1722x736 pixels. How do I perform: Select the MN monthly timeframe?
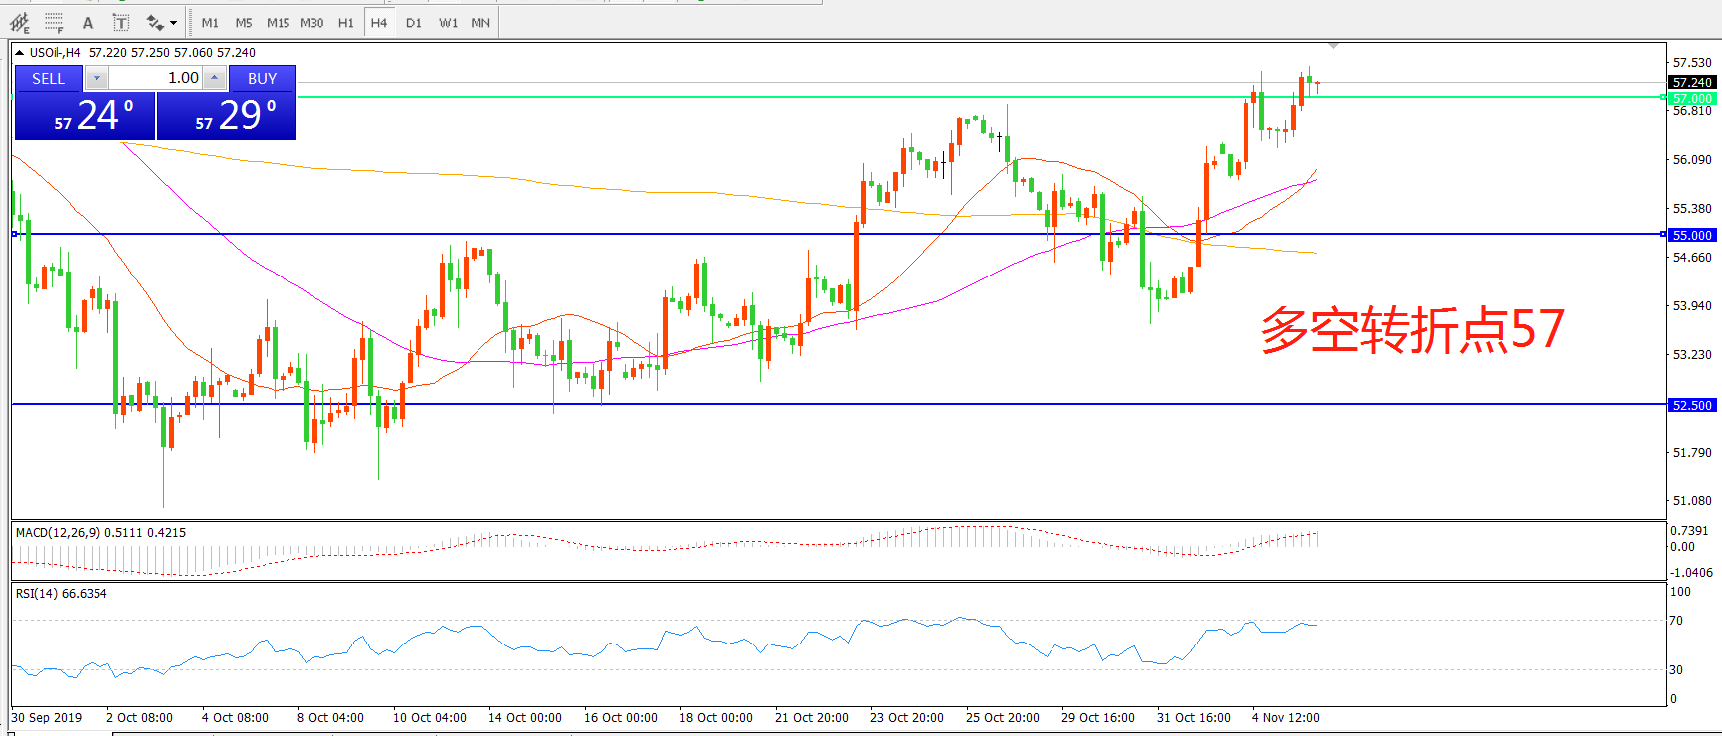480,22
